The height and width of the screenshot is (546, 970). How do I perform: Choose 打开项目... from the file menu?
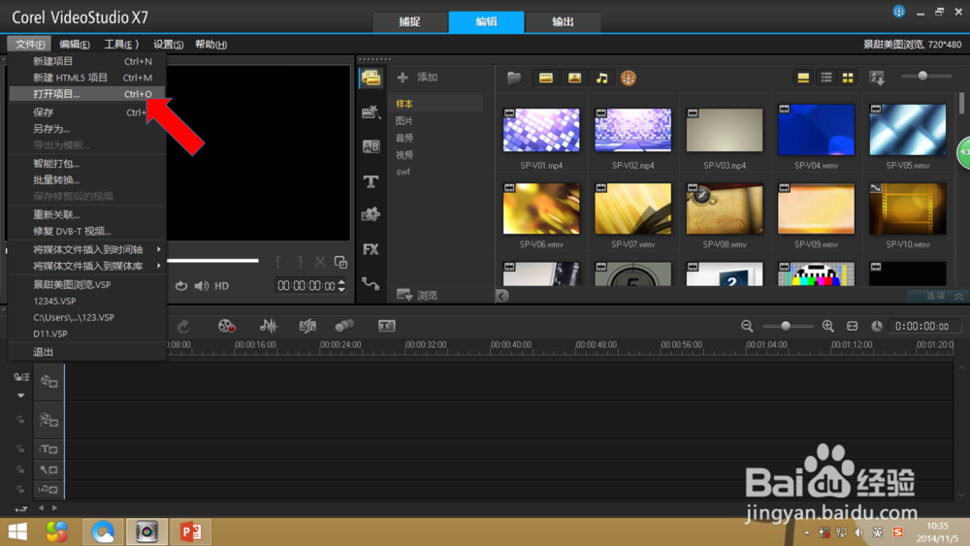coord(87,94)
